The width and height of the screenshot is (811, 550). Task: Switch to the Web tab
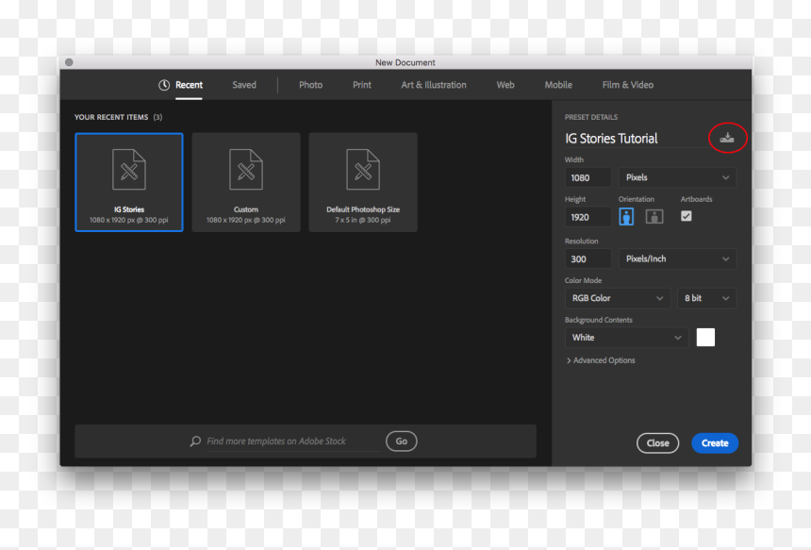(x=505, y=85)
